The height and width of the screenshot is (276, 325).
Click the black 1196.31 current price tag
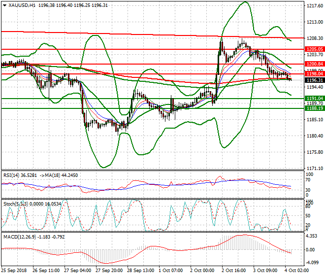(x=314, y=80)
